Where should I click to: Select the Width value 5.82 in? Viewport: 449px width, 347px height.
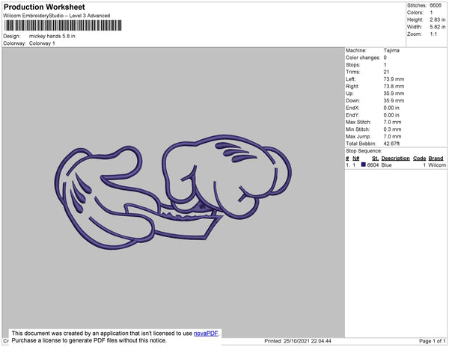pyautogui.click(x=437, y=27)
